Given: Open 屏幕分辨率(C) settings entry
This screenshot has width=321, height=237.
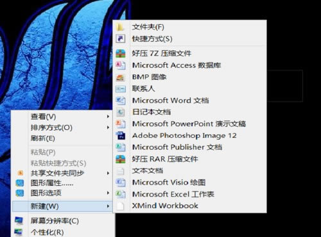Looking at the screenshot, I should (62, 221).
